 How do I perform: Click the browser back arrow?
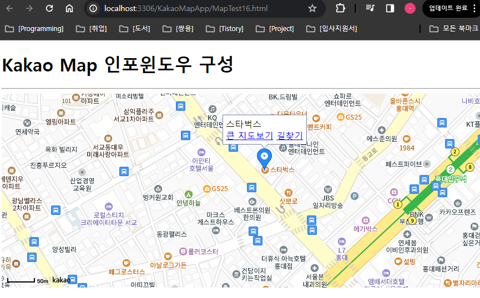[x=9, y=8]
